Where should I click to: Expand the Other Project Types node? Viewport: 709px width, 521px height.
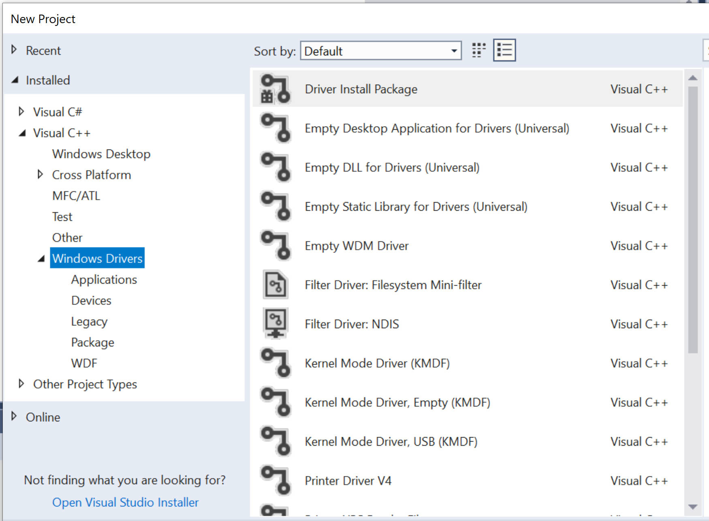[21, 384]
